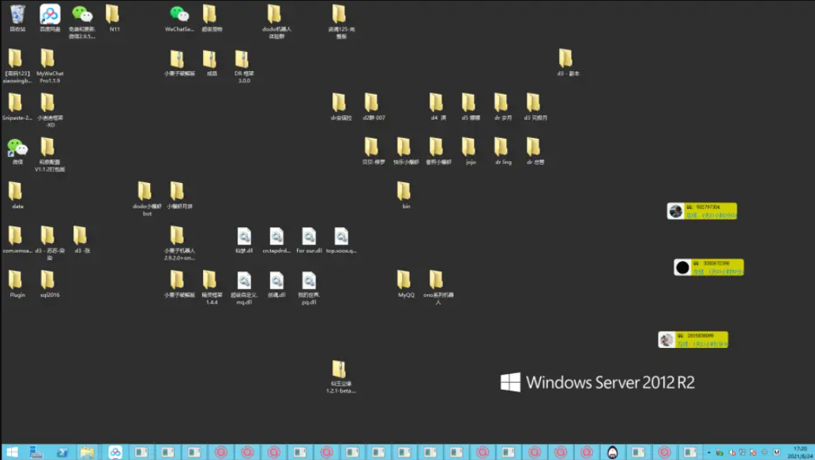The image size is (815, 460).
Task: Open File Explorer from the taskbar
Action: (x=88, y=452)
